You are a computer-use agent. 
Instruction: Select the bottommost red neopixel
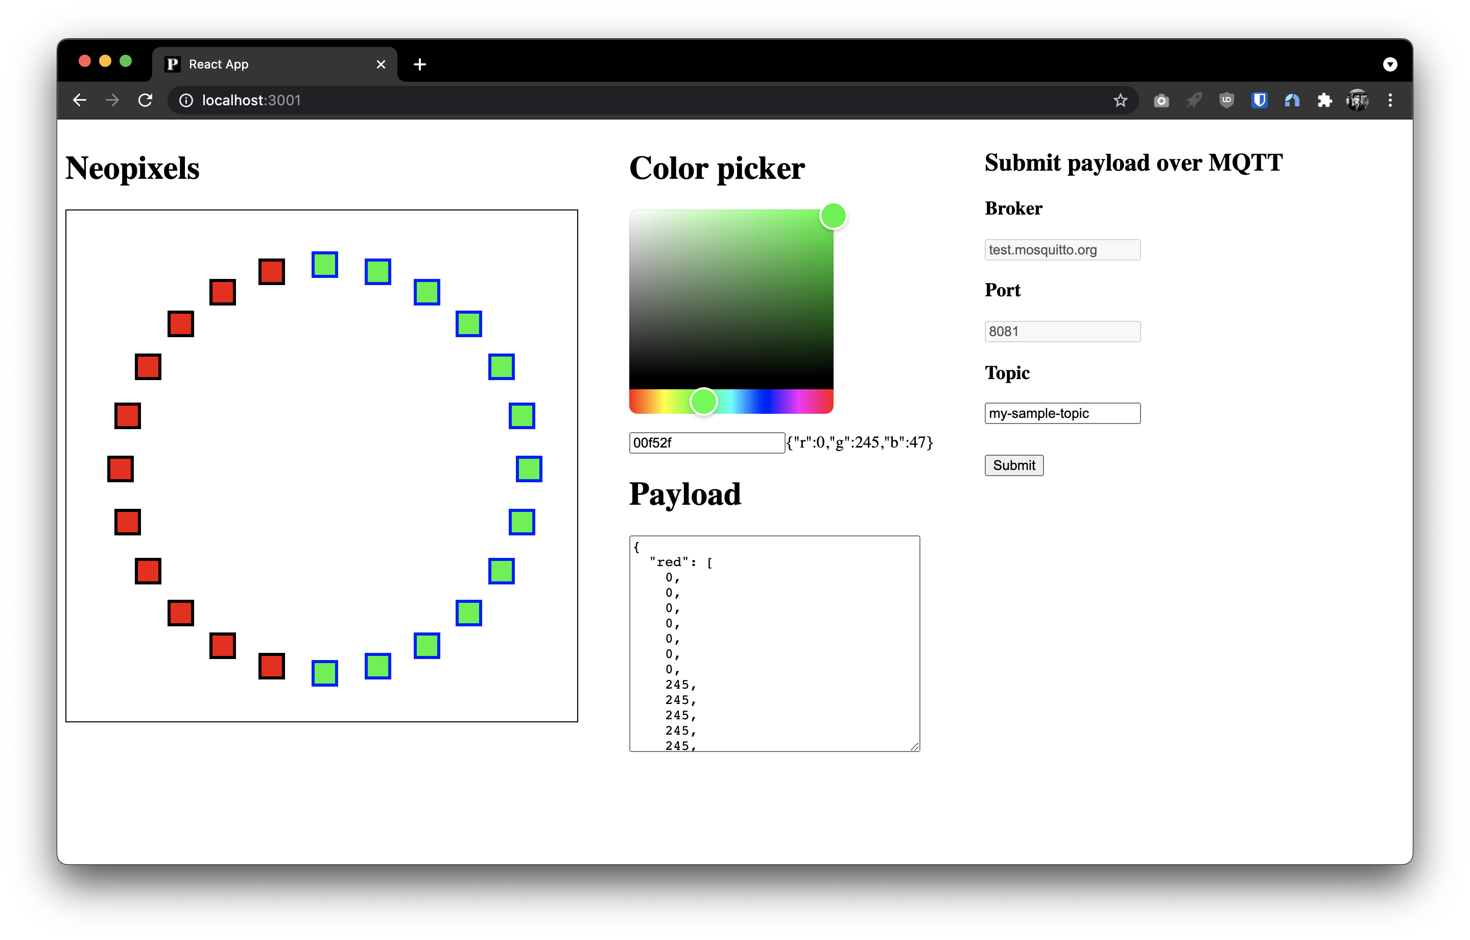click(272, 666)
